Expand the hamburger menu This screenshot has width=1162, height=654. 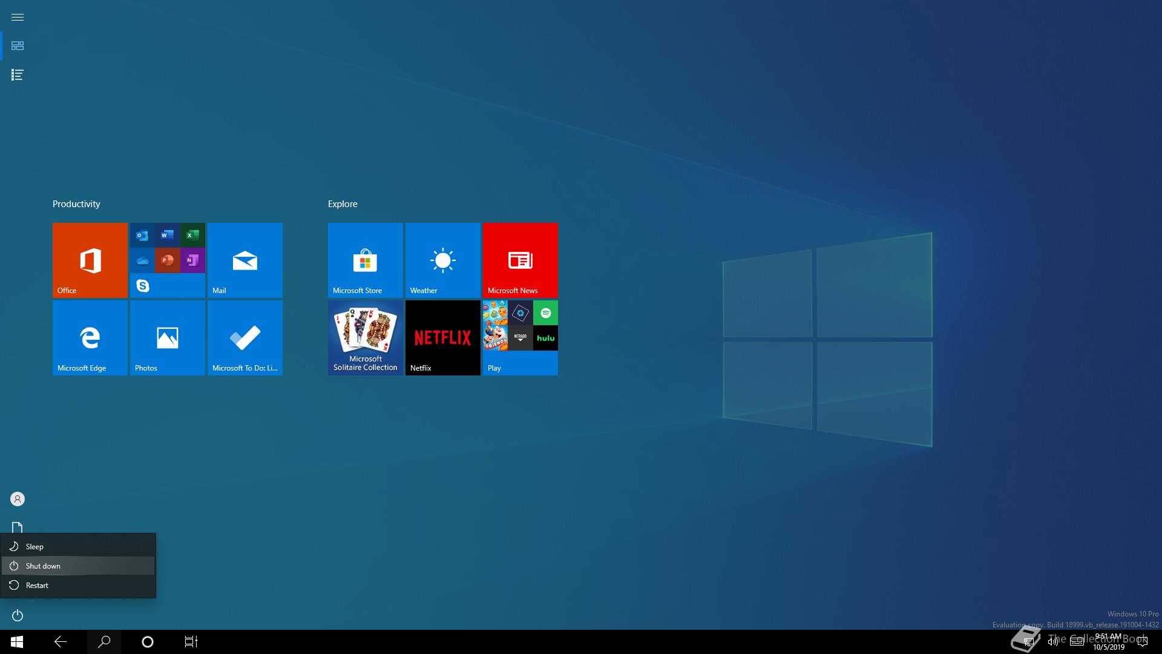tap(18, 17)
